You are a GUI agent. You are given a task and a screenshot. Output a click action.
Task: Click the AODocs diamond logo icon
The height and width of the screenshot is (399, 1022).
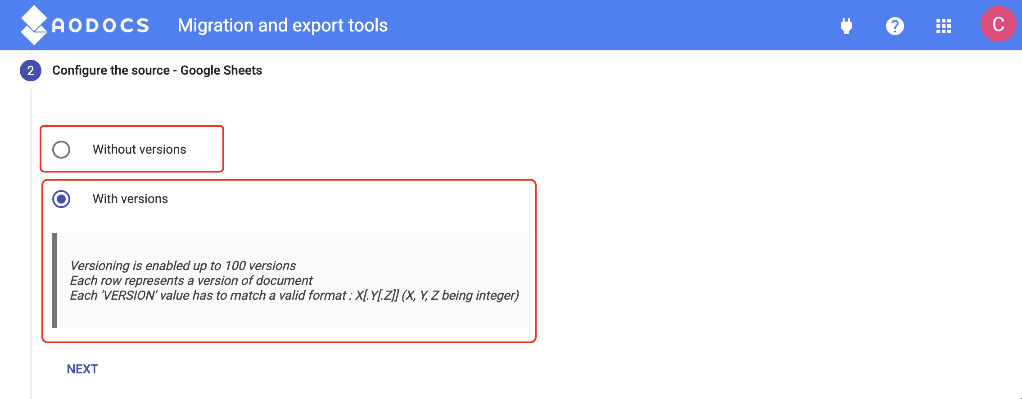tap(34, 25)
